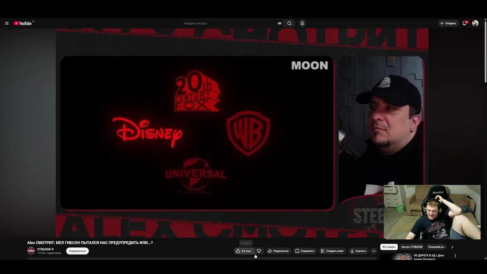This screenshot has height=274, width=487.
Task: Open the СТЕБЛОВ channel name link
Action: [x=44, y=249]
